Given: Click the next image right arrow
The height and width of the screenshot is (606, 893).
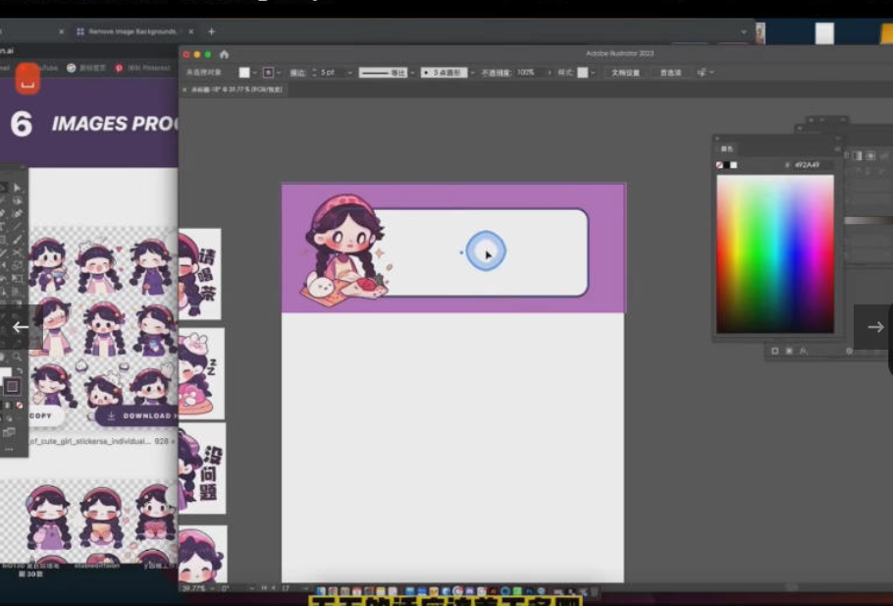Looking at the screenshot, I should (875, 327).
